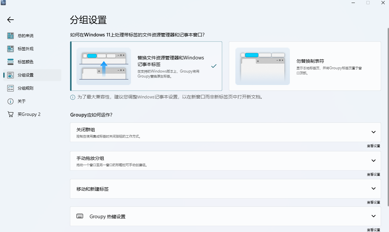Click the Groupy应如何运作? section heading
389x232 pixels.
pos(91,115)
